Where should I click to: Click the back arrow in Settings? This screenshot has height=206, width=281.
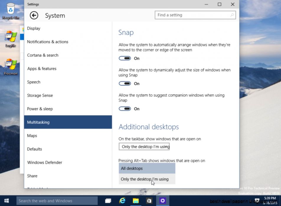[x=34, y=15]
